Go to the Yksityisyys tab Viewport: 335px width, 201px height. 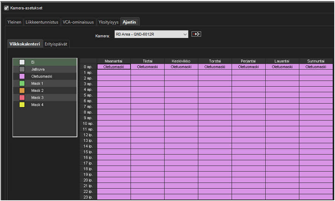(108, 22)
